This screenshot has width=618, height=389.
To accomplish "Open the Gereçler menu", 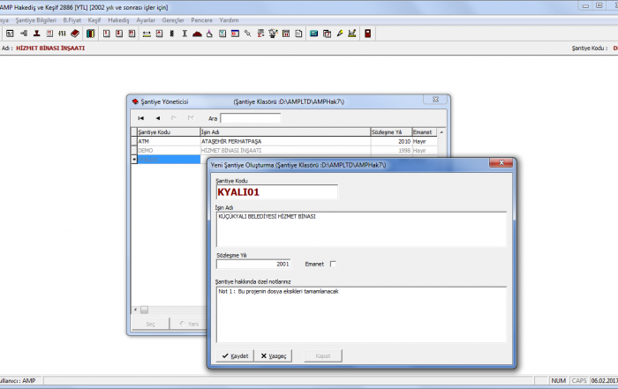I will 185,19.
